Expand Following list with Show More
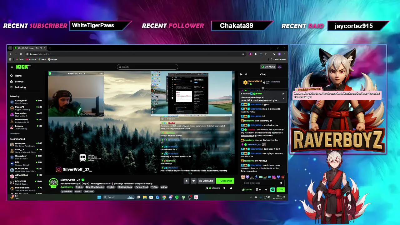Viewport: 400px width, 225px height. pos(14,133)
